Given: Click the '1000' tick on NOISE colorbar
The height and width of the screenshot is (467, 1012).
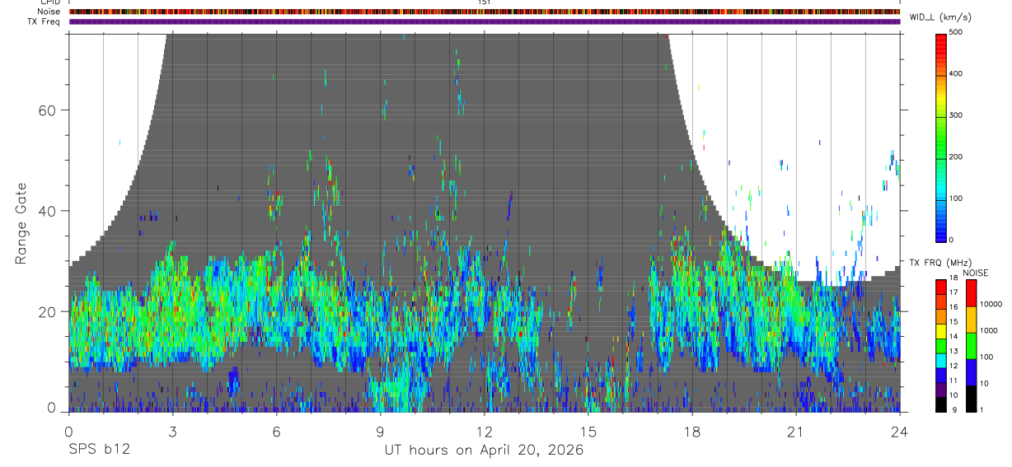Looking at the screenshot, I should (989, 330).
